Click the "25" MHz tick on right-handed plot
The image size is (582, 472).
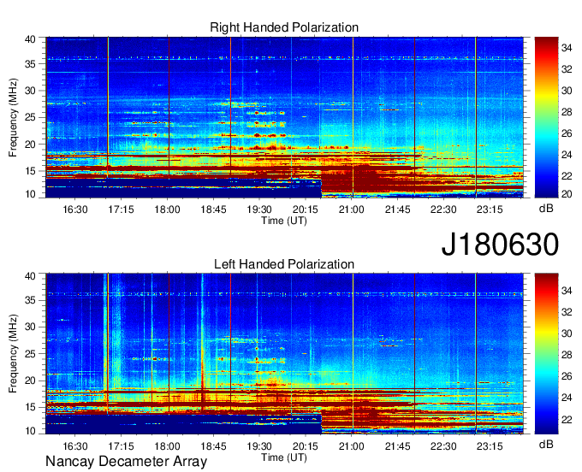coord(31,117)
